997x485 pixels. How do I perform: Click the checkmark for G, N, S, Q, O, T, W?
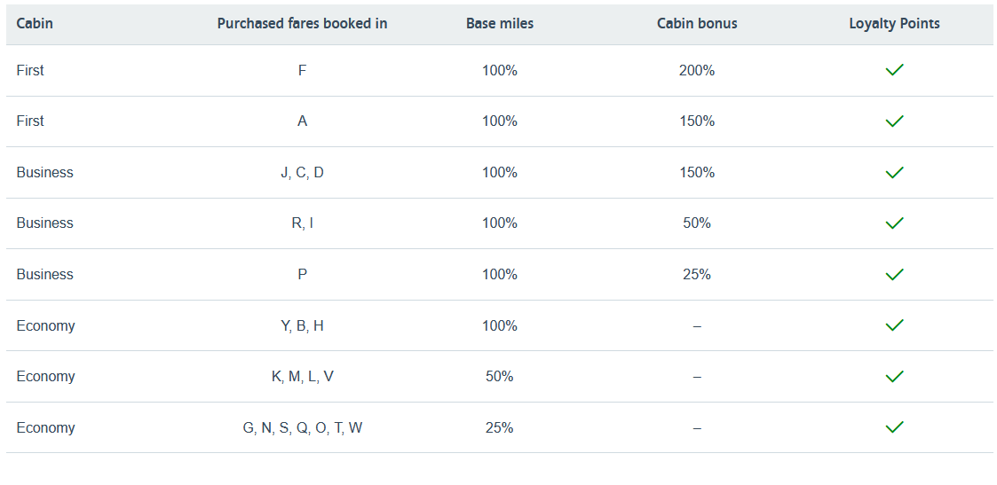pos(894,427)
